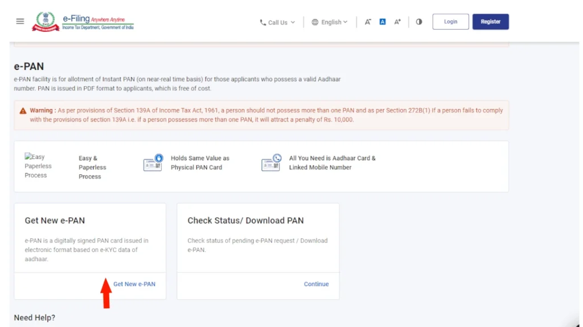Click the Easy Paperless Process image placeholder

point(38,166)
